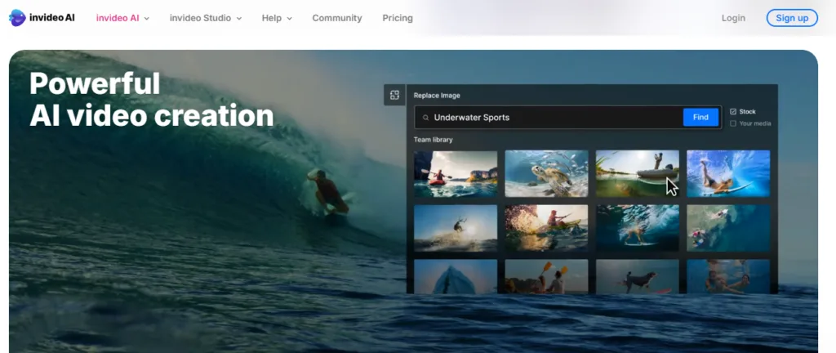
Task: Pick the underwater surfer thumbnail in top row
Action: coord(727,173)
